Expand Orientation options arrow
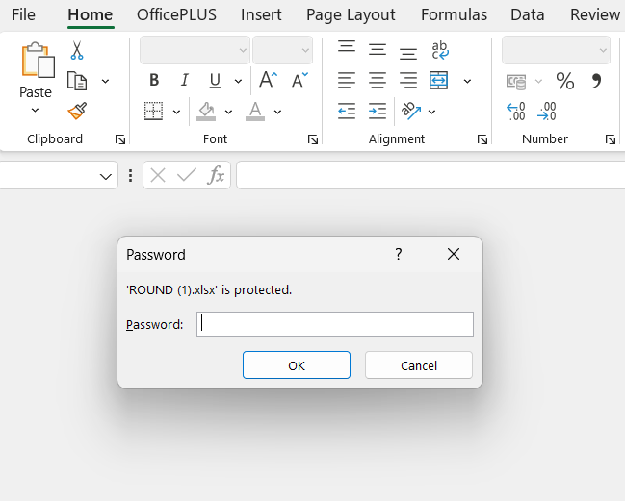 click(x=431, y=112)
